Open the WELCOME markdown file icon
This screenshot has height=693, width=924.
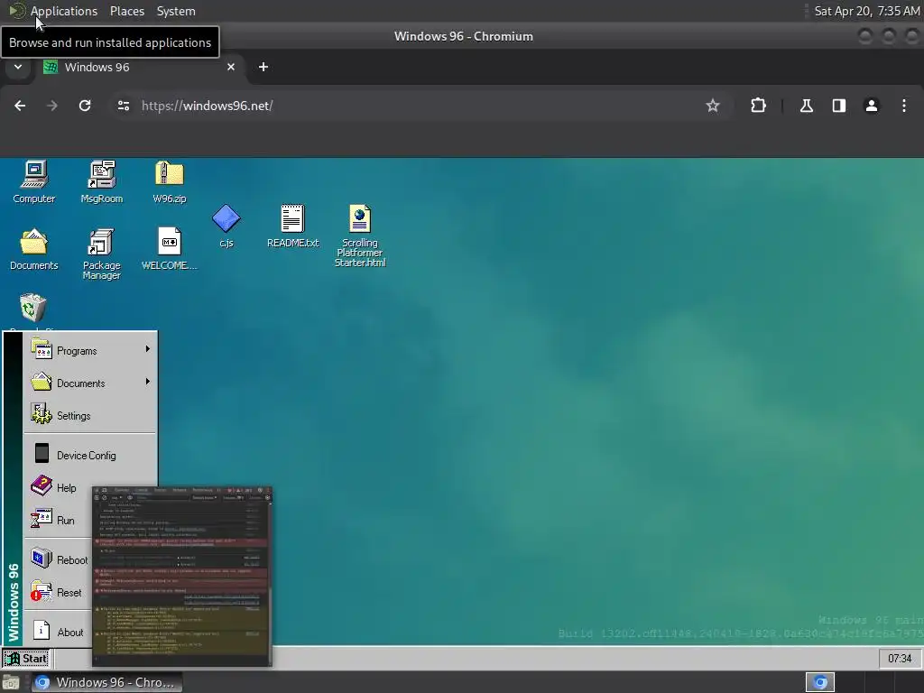point(169,249)
